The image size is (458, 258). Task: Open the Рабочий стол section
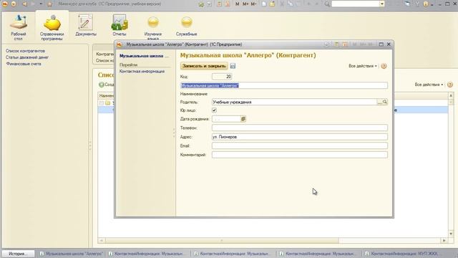pos(19,28)
